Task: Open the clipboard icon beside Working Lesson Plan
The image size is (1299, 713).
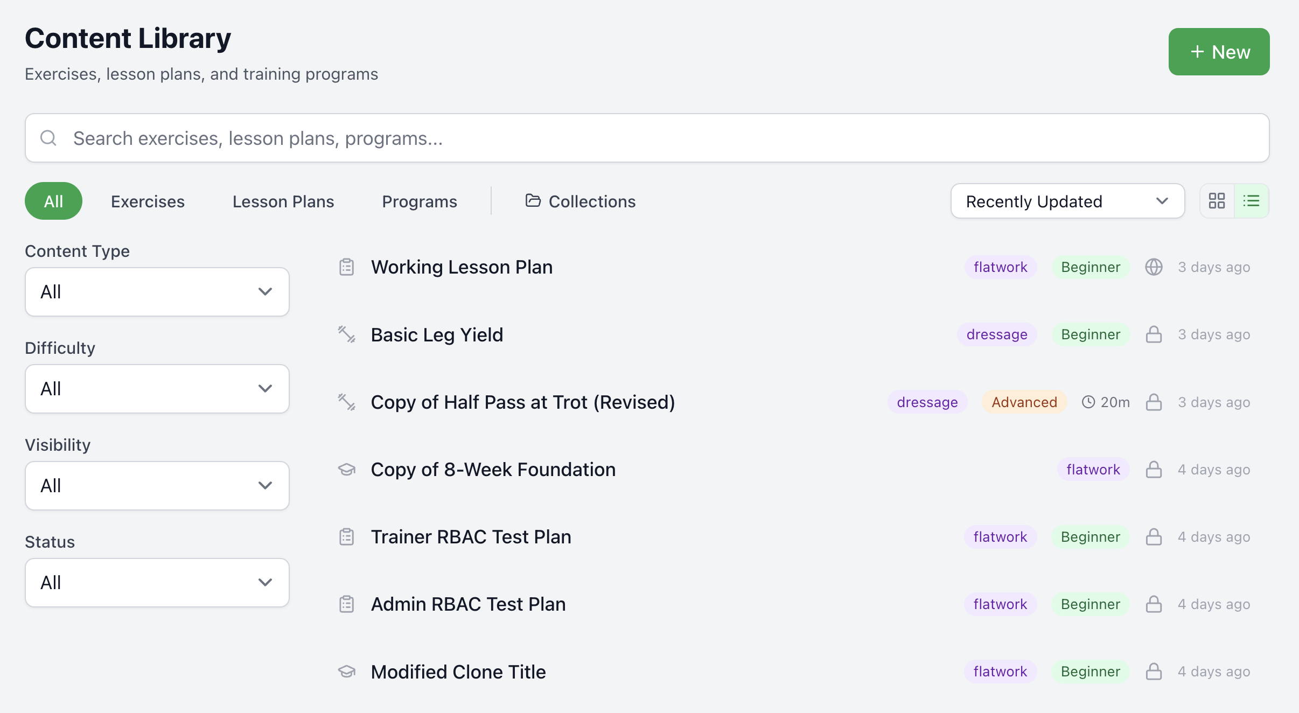Action: (347, 267)
